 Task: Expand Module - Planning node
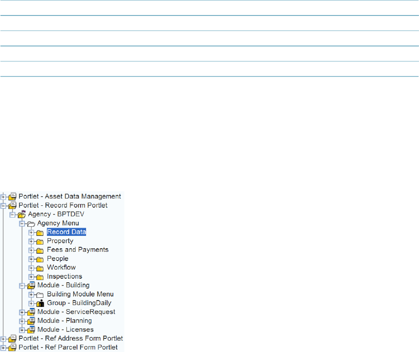point(22,321)
